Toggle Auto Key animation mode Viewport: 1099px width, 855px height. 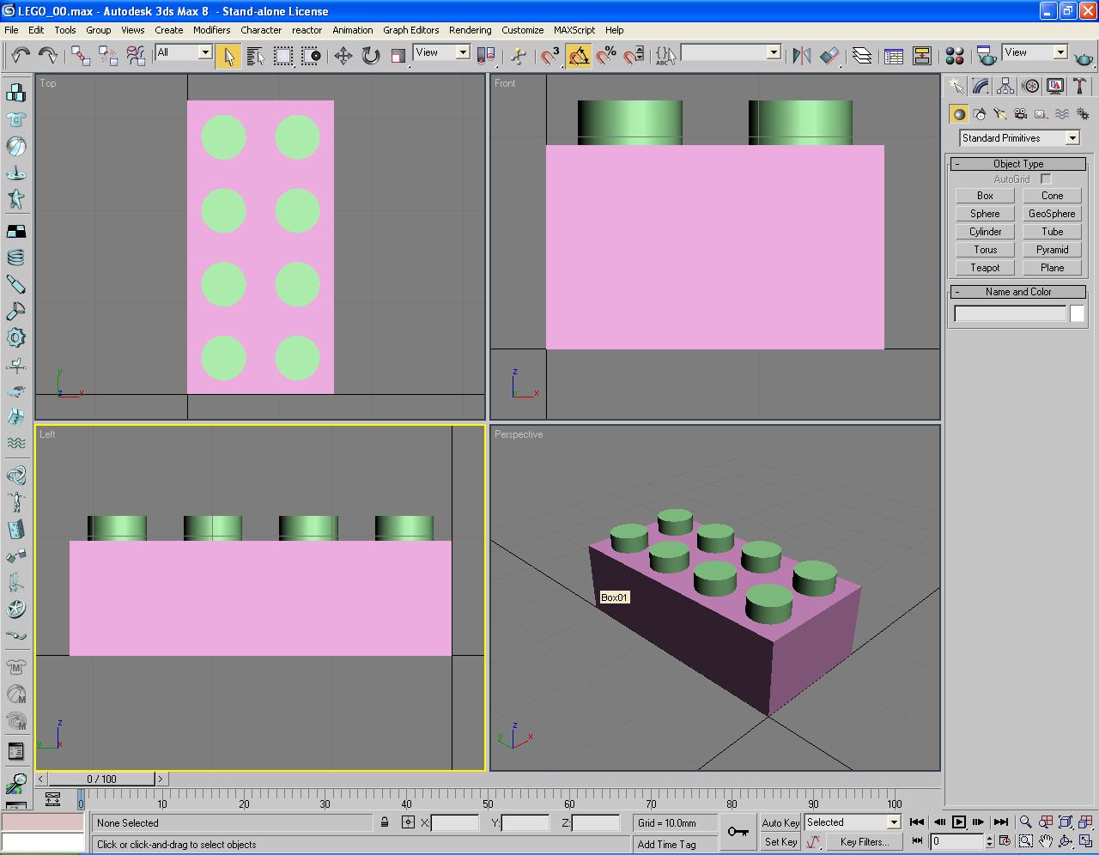click(x=780, y=822)
